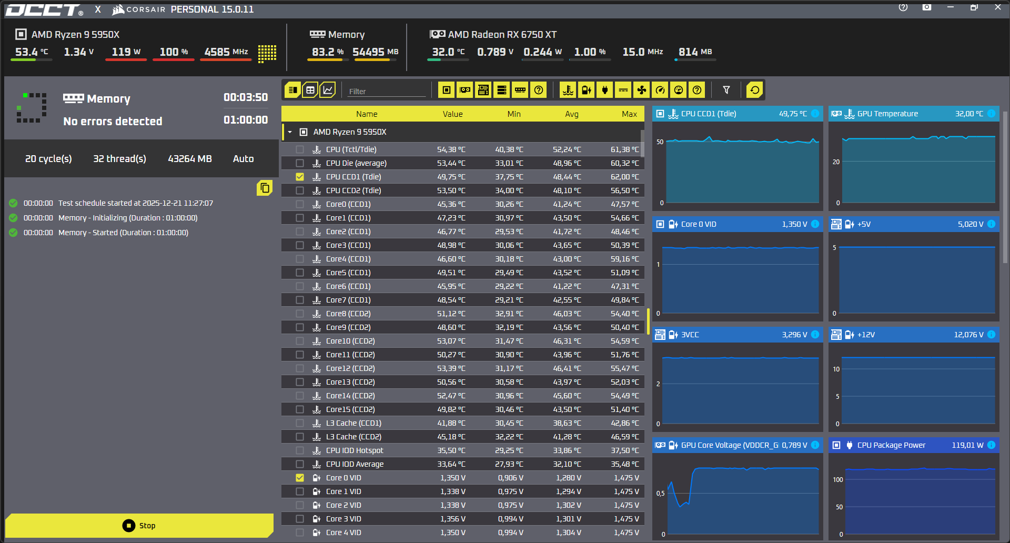Image resolution: width=1010 pixels, height=543 pixels.
Task: Toggle the power plug sensor filter
Action: [x=605, y=90]
